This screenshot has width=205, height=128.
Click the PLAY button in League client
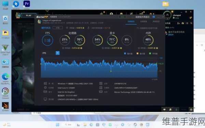click(x=29, y=16)
